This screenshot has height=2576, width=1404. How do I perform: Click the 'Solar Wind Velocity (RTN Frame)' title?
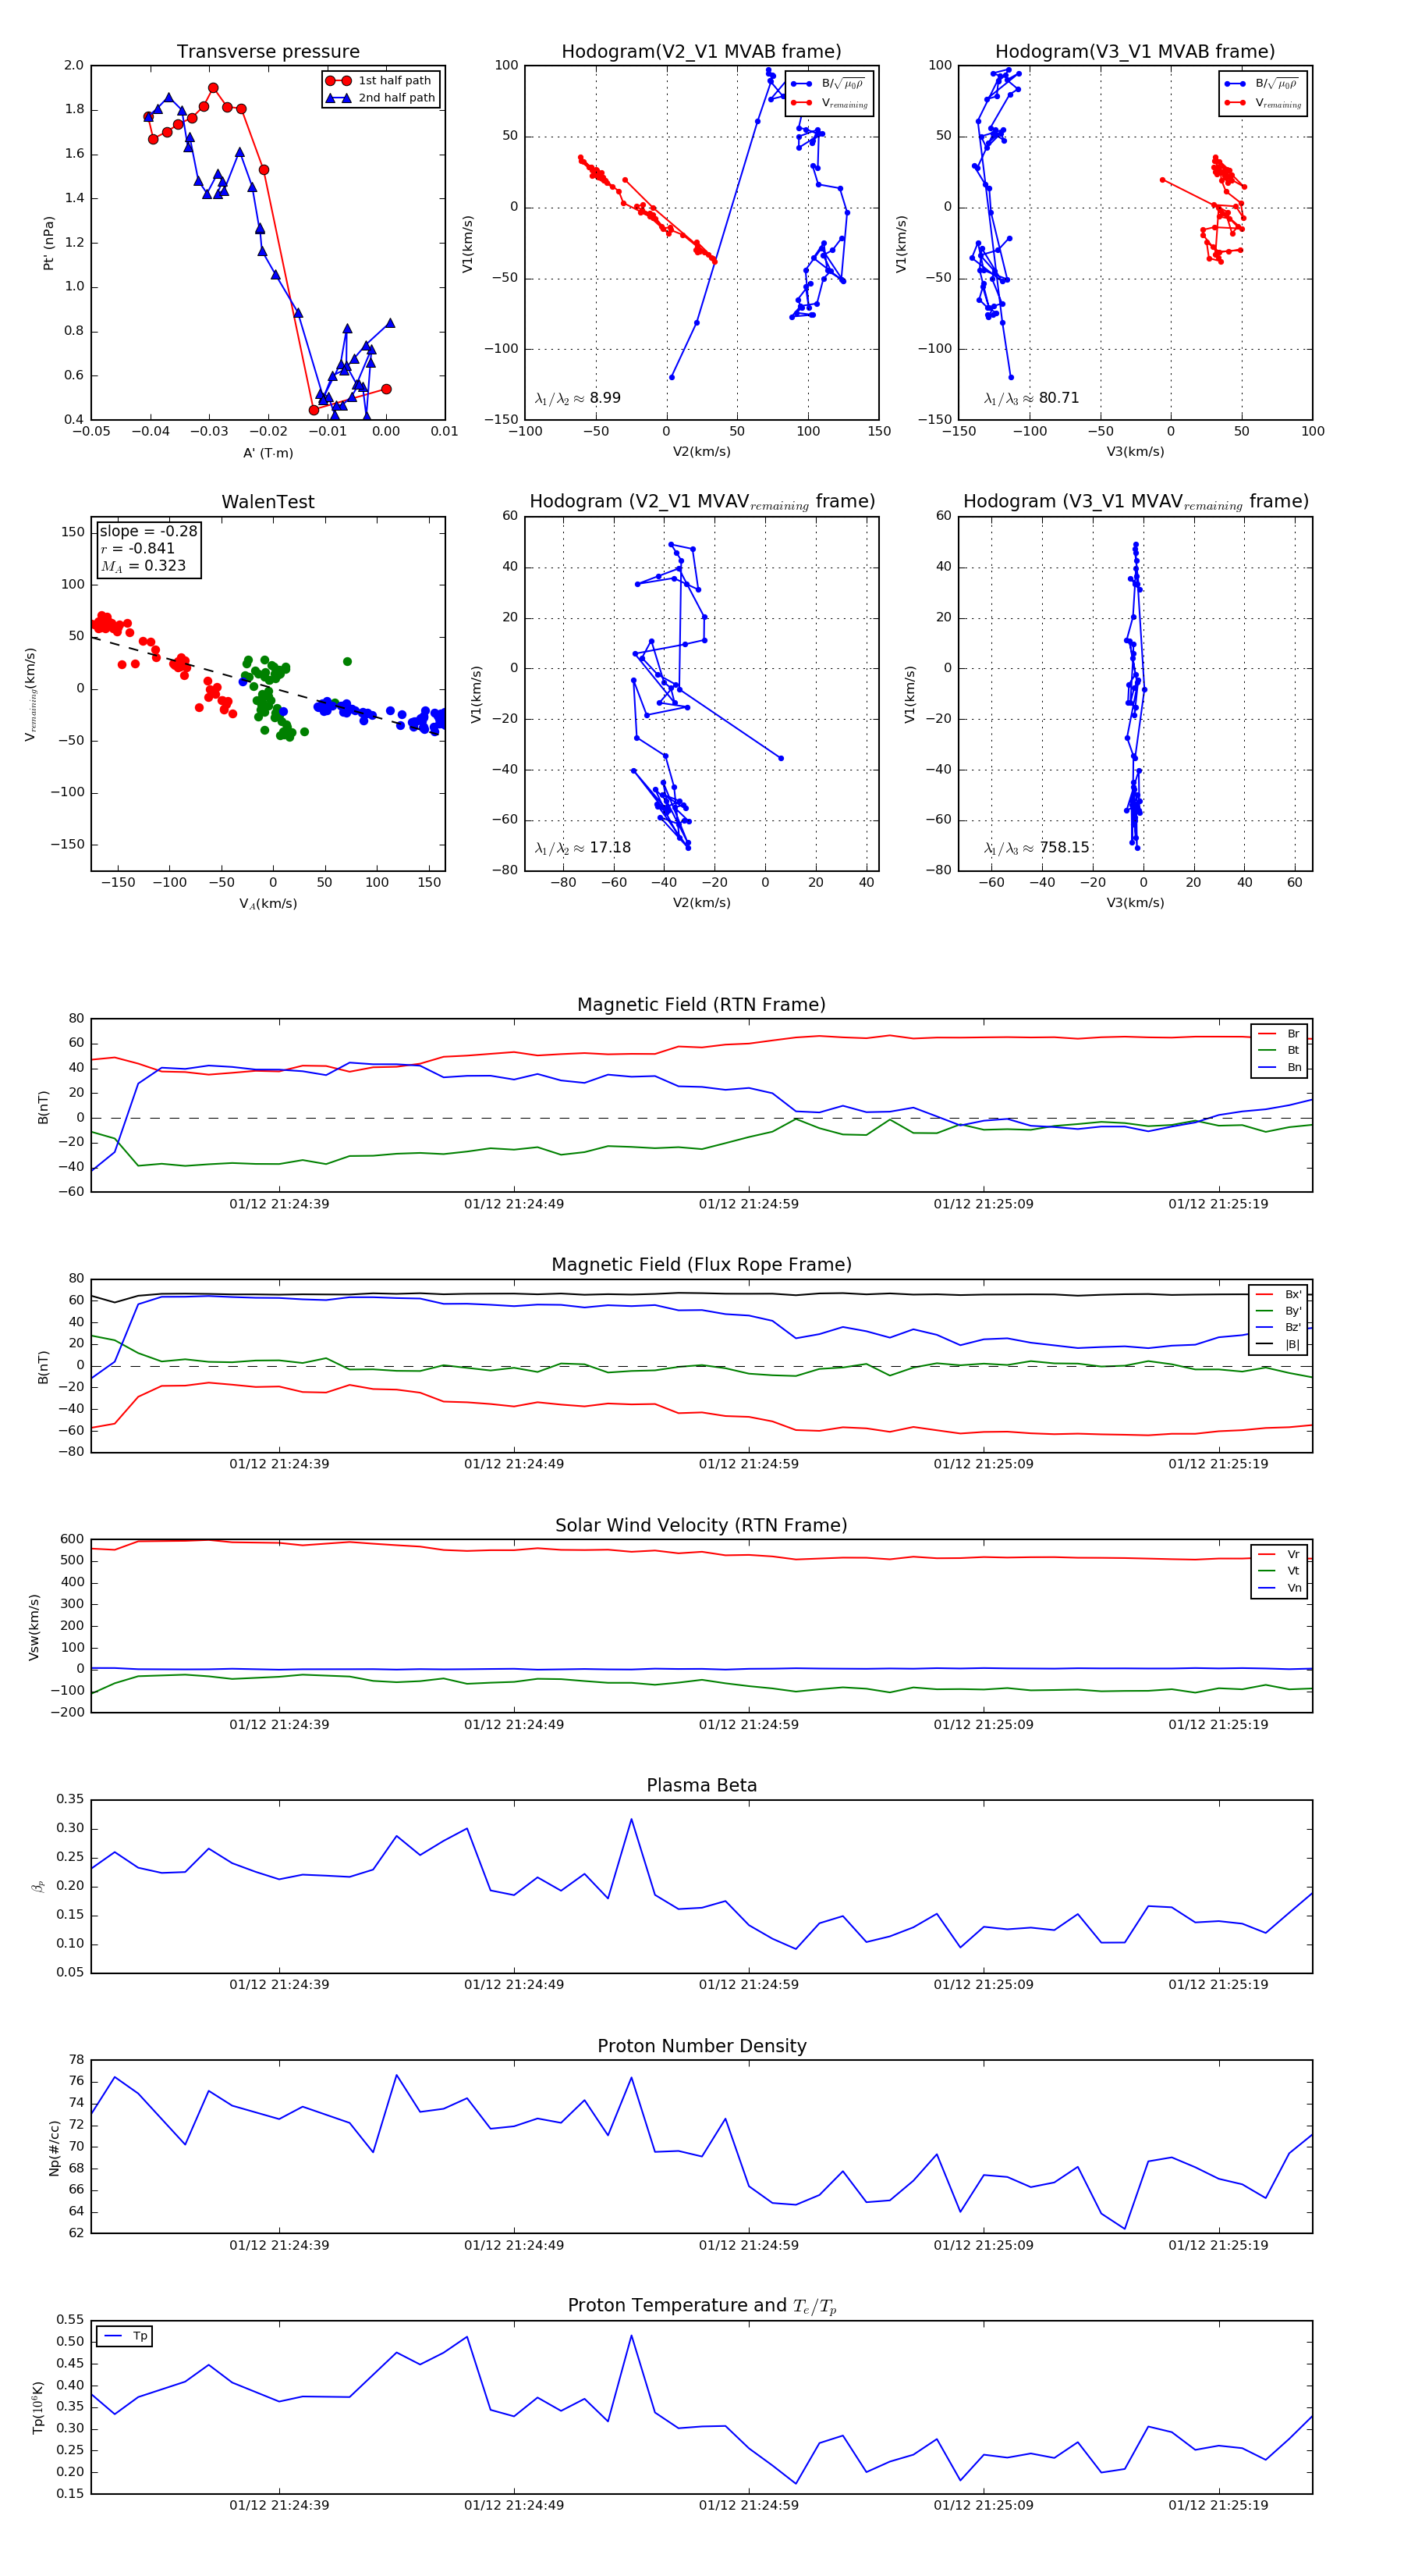tap(701, 1526)
